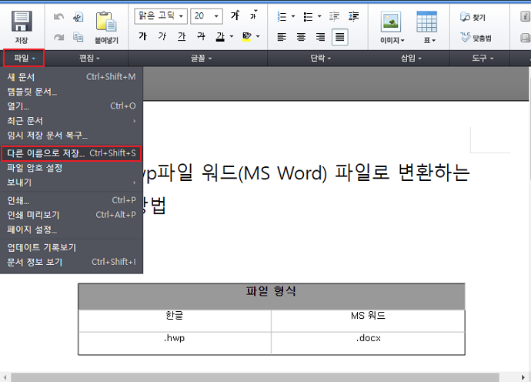Toggle bold 가 formatting
Image resolution: width=531 pixels, height=382 pixels.
(142, 36)
